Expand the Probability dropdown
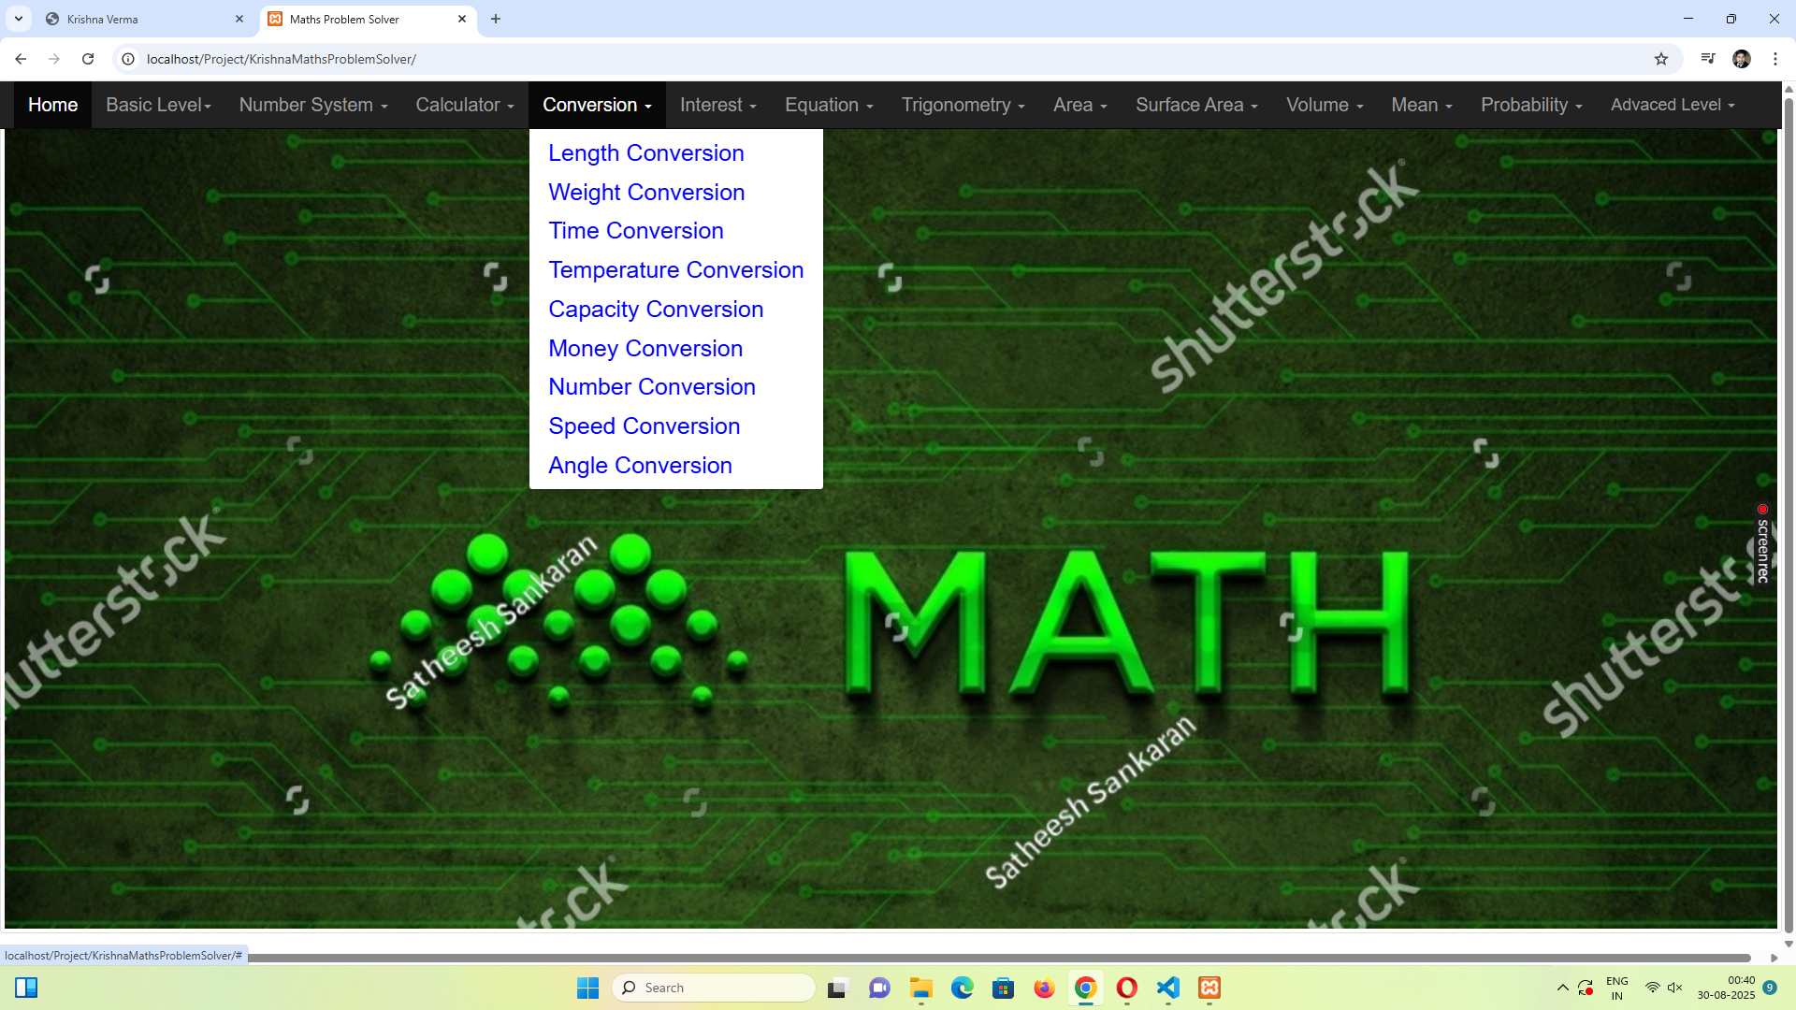 pos(1531,105)
